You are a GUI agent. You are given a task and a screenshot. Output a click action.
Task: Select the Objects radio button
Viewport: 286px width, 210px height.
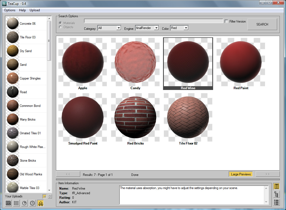(x=60, y=27)
